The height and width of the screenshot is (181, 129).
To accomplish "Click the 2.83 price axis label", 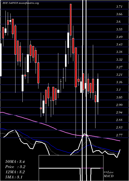I will tap(119, 127).
